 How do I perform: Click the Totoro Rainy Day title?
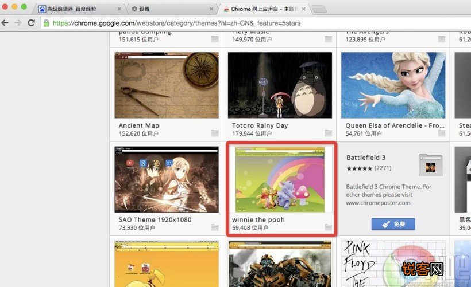click(260, 125)
